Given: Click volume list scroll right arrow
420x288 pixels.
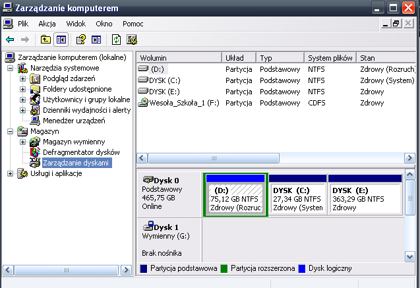Looking at the screenshot, I should click(409, 158).
